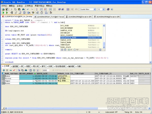Image resolution: width=152 pixels, height=114 pixels.
Task: Click the grid select-all corner icon
Action: [x=3, y=74]
